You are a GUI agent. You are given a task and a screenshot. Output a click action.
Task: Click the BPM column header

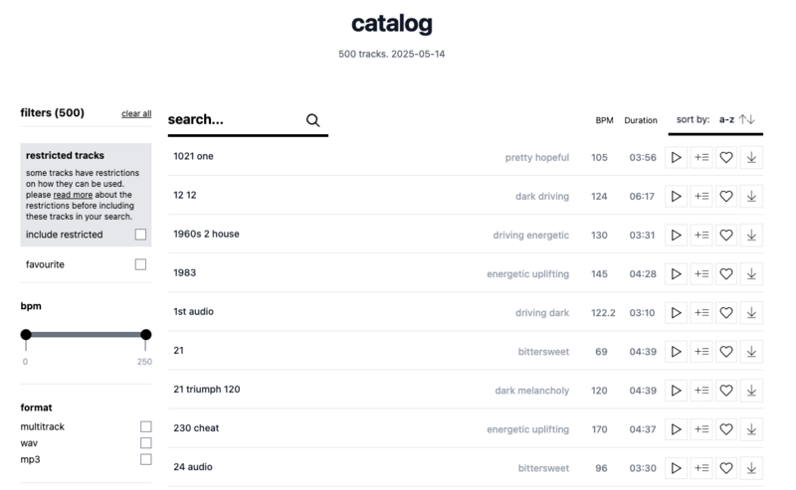tap(604, 120)
